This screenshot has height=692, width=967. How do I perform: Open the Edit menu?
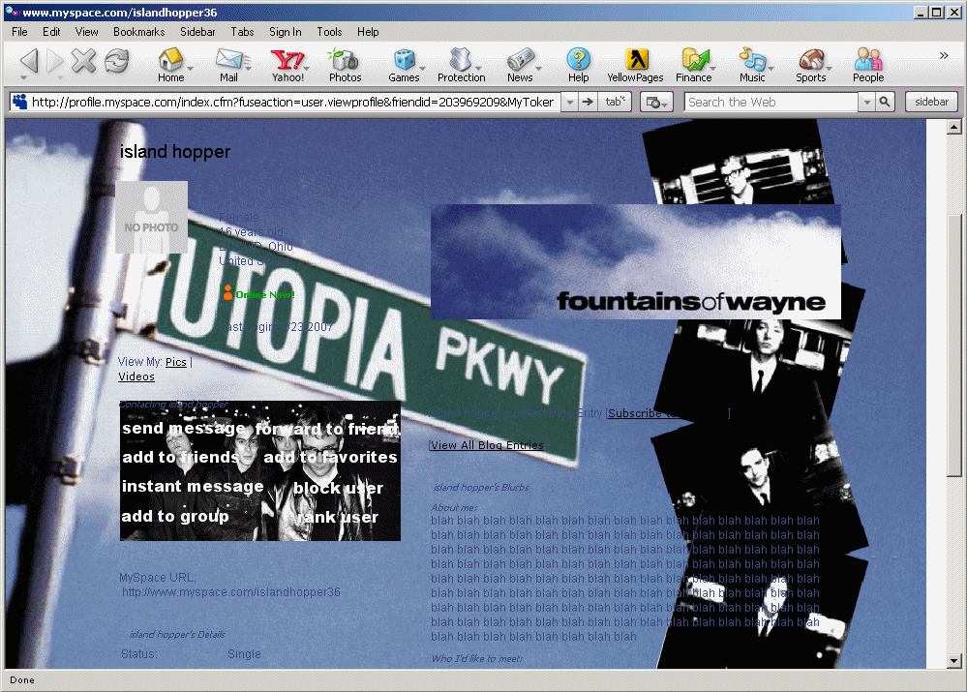coord(51,31)
